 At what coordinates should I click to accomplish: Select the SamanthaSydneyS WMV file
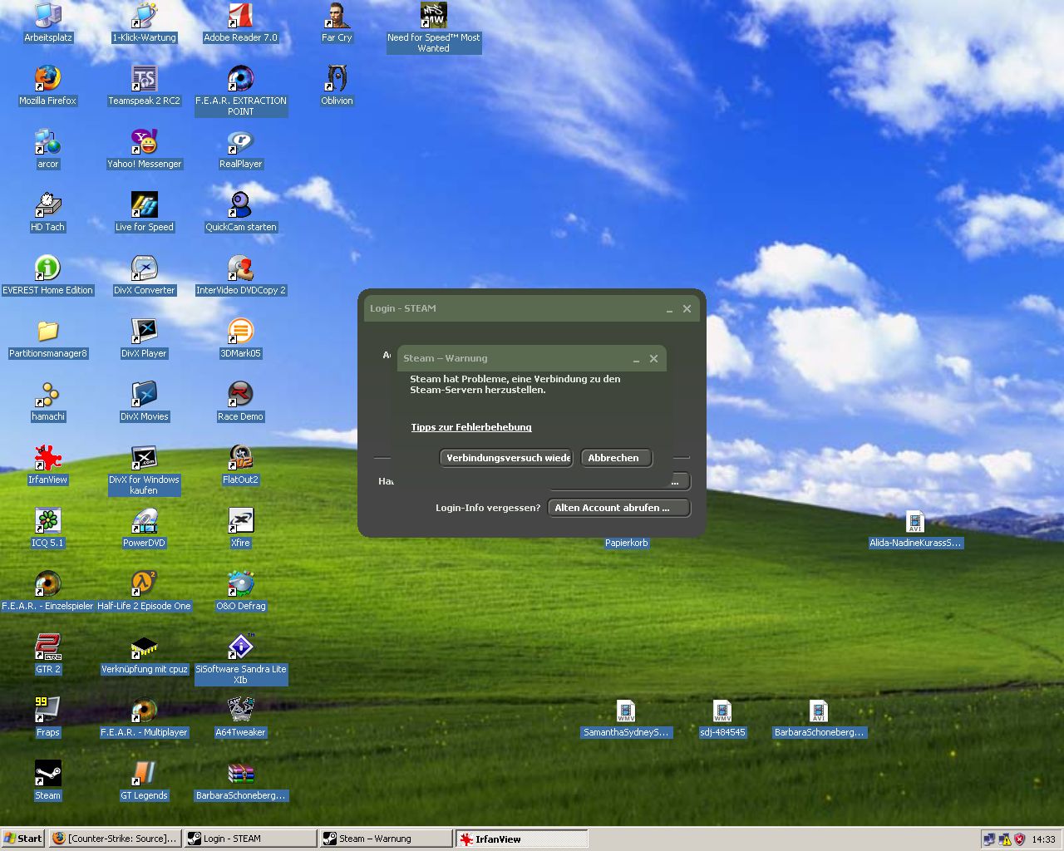coord(626,718)
